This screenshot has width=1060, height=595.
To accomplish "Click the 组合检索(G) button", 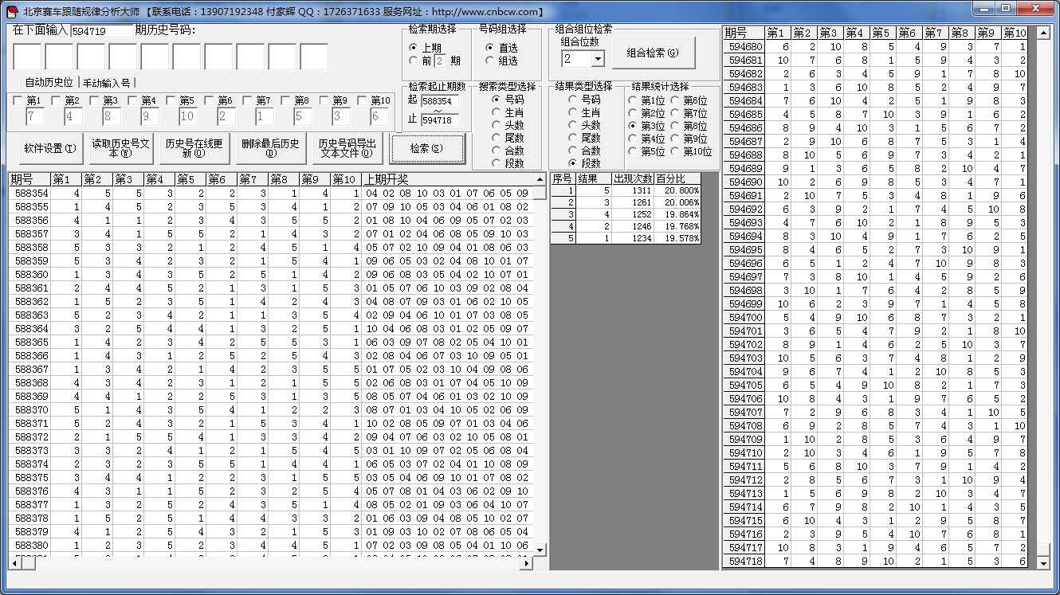I will (x=653, y=53).
